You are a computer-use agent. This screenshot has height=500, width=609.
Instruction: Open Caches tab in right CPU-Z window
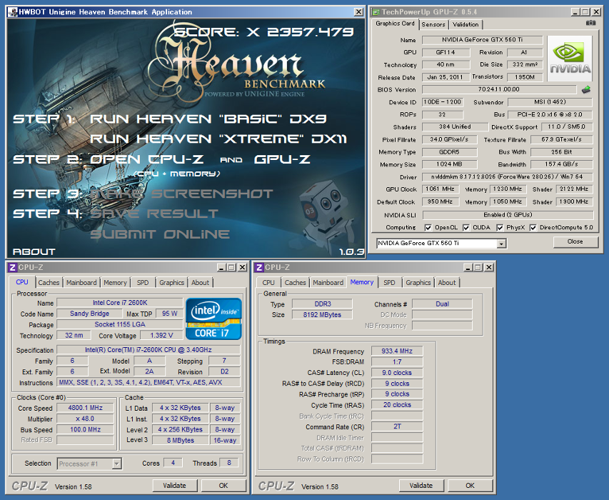(x=295, y=283)
